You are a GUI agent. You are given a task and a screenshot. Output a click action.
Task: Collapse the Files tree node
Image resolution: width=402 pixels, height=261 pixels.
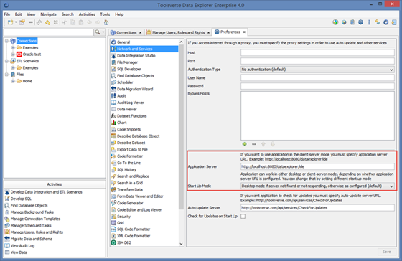(7, 75)
